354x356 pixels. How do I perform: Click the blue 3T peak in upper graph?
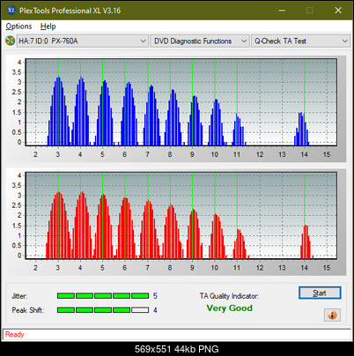pos(59,112)
